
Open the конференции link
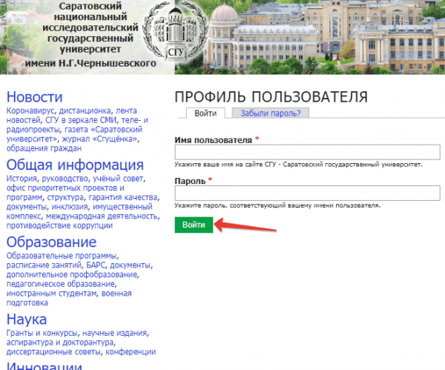coord(131,352)
